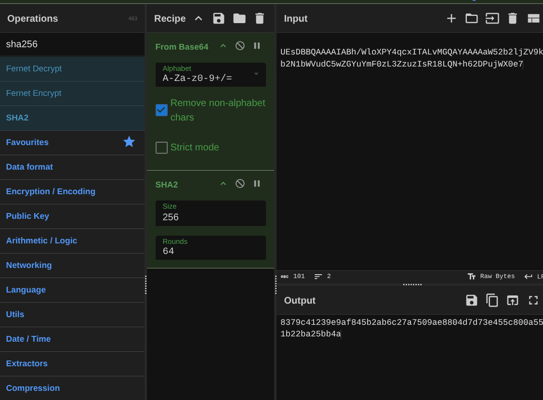Viewport: 543px width, 400px height.
Task: Open file as input icon
Action: [471, 18]
